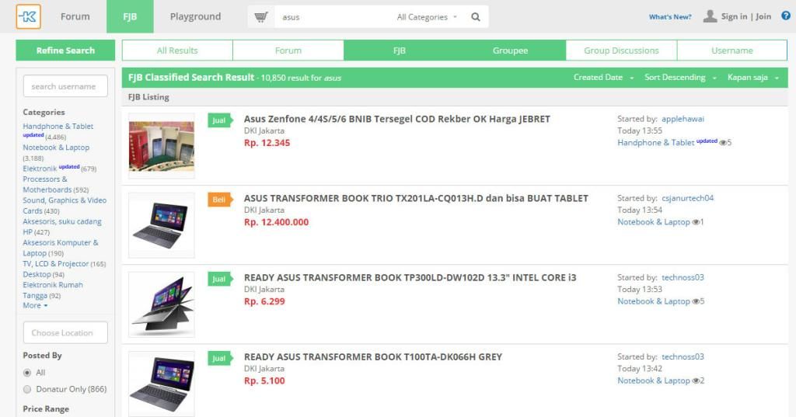This screenshot has height=417, width=796.
Task: Click the Kaskus logo icon
Action: [29, 16]
